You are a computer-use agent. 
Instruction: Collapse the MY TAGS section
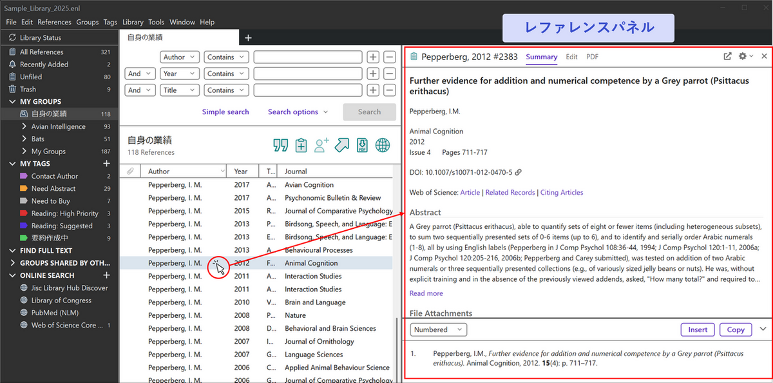13,164
